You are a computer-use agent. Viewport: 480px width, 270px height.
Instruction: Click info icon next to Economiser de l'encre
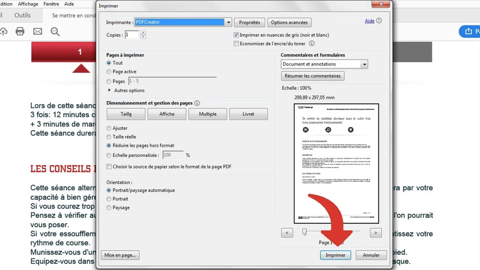click(x=312, y=44)
